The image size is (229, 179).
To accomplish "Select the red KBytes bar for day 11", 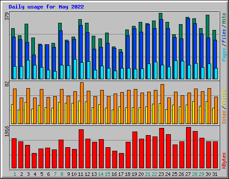I will click(81, 149).
